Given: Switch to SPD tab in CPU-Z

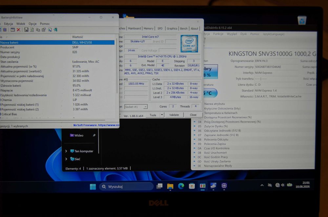Looking at the screenshot, I should (160, 28).
